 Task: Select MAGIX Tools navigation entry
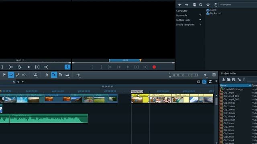pyautogui.click(x=183, y=20)
